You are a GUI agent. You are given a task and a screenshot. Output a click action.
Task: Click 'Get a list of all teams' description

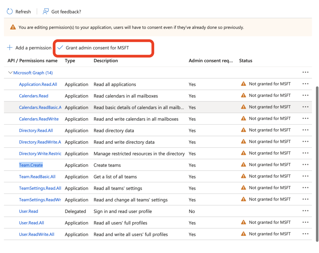(x=115, y=177)
